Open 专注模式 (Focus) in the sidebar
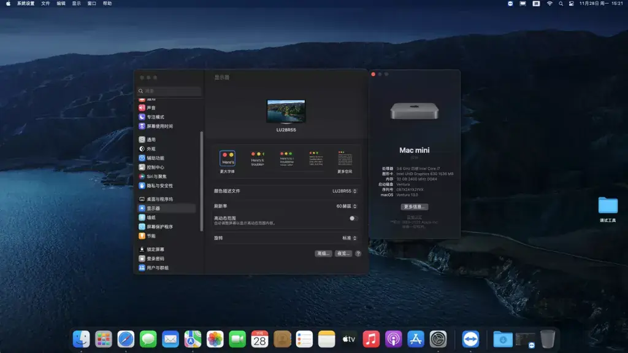 point(167,117)
